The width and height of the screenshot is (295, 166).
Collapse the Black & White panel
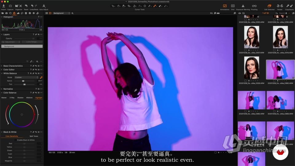pyautogui.click(x=2, y=132)
